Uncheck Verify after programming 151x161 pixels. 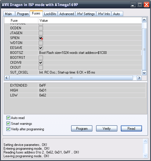pos(8,129)
